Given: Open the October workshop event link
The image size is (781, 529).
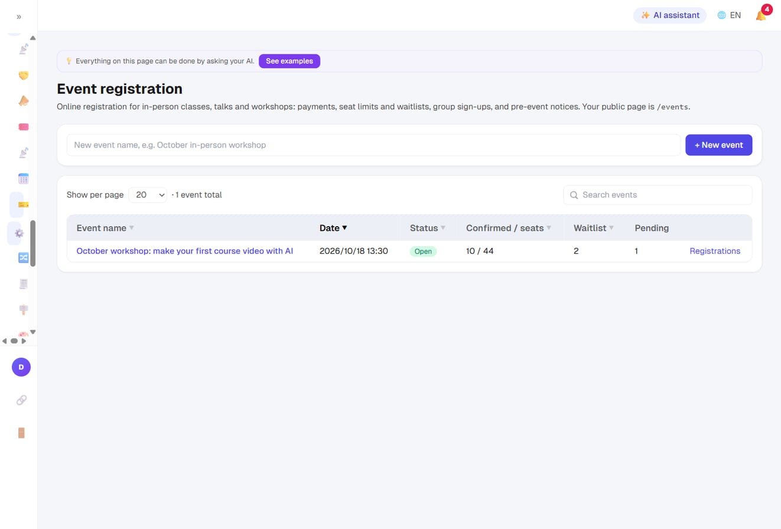Looking at the screenshot, I should pos(185,251).
